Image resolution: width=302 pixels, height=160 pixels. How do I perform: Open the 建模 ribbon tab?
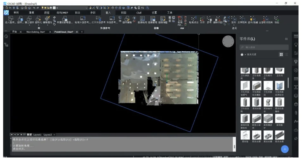31,13
